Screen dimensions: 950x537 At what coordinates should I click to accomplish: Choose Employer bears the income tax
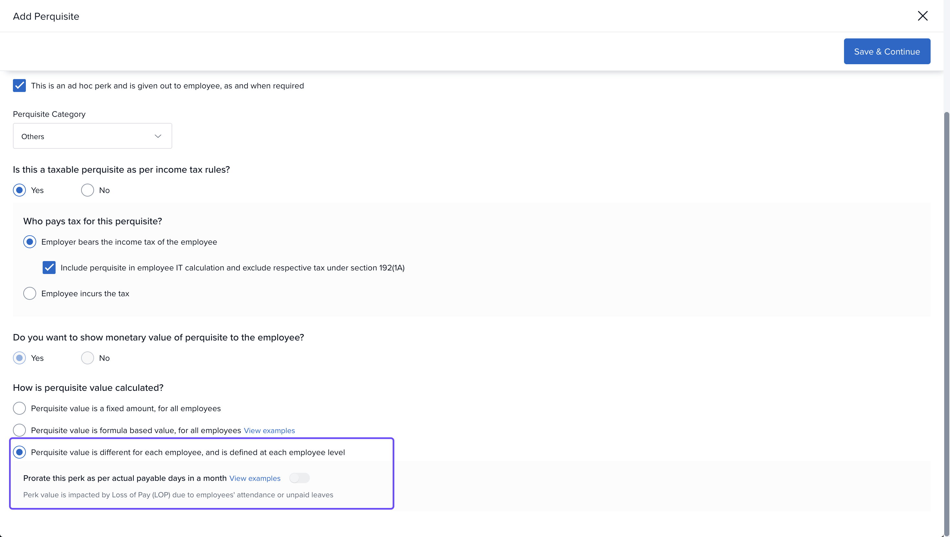[29, 242]
